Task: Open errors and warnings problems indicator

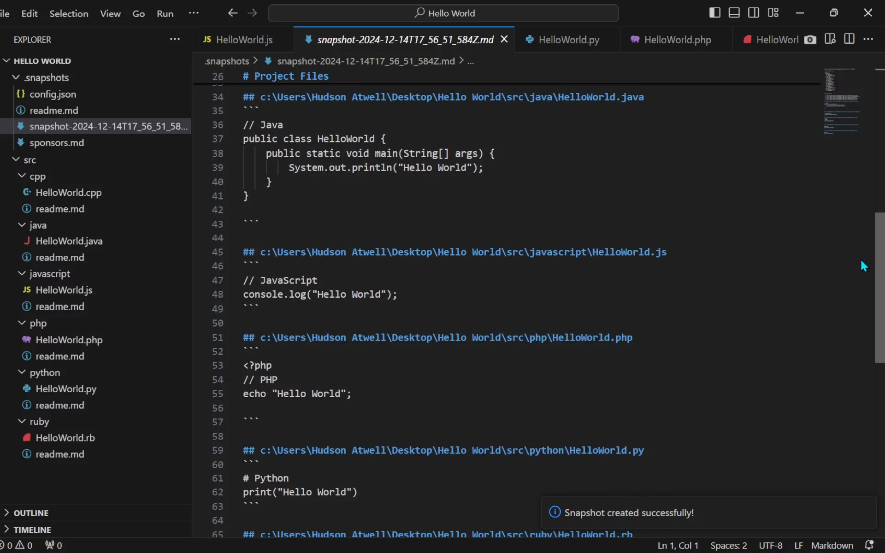Action: pos(17,545)
